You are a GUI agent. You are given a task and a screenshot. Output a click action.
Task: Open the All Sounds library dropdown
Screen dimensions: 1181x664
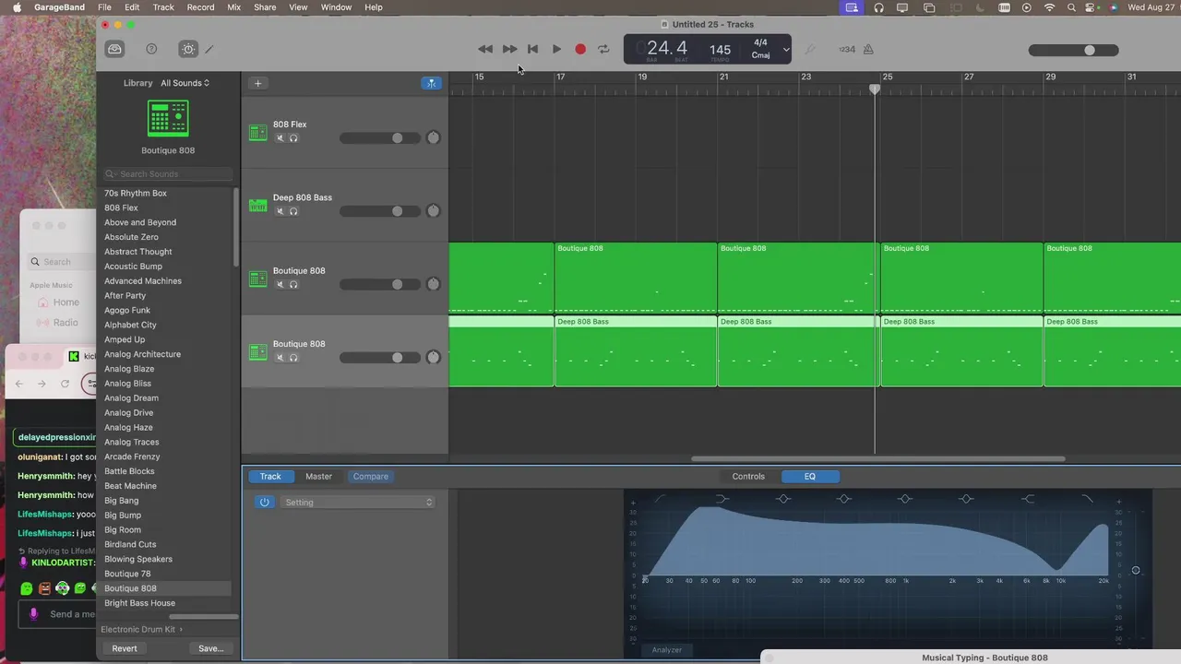185,83
